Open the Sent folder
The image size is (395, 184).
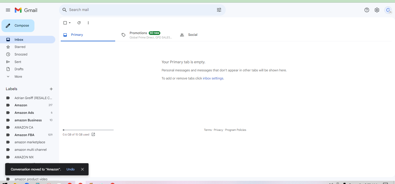tap(27, 62)
